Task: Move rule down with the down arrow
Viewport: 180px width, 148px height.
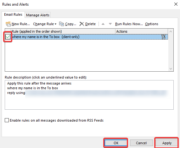Action: tap(110, 24)
